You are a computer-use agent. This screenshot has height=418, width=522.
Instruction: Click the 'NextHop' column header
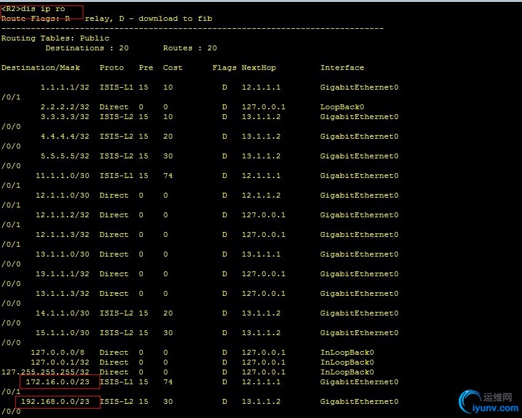coord(259,68)
